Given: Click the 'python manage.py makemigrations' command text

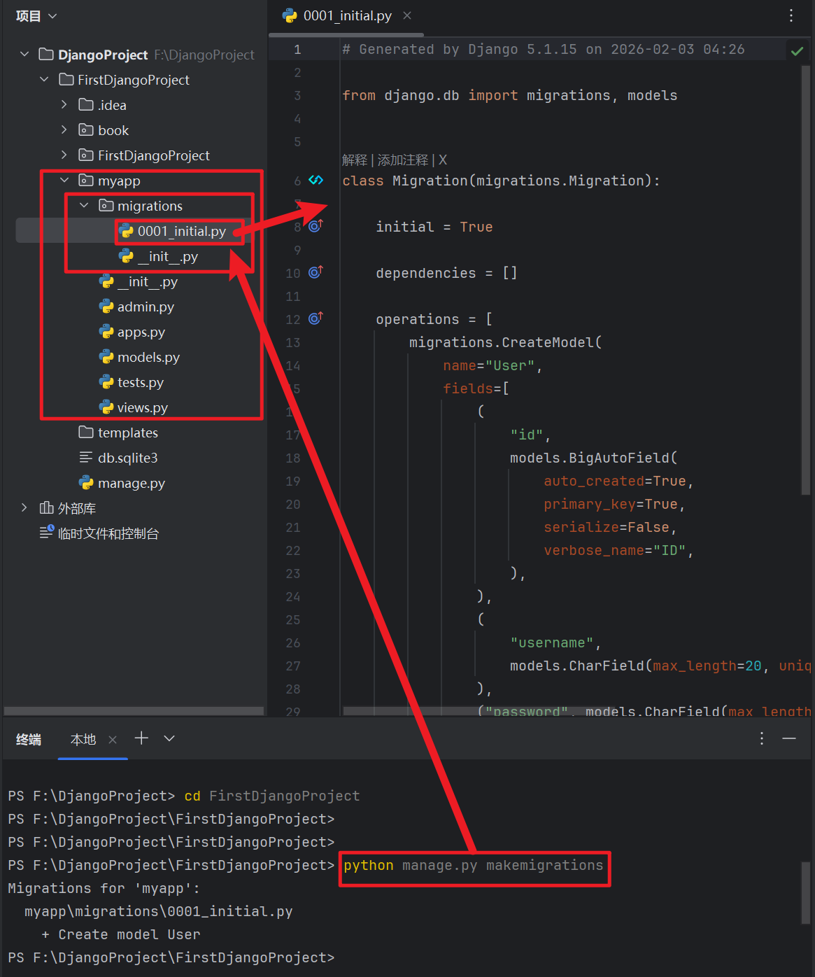Looking at the screenshot, I should click(474, 866).
